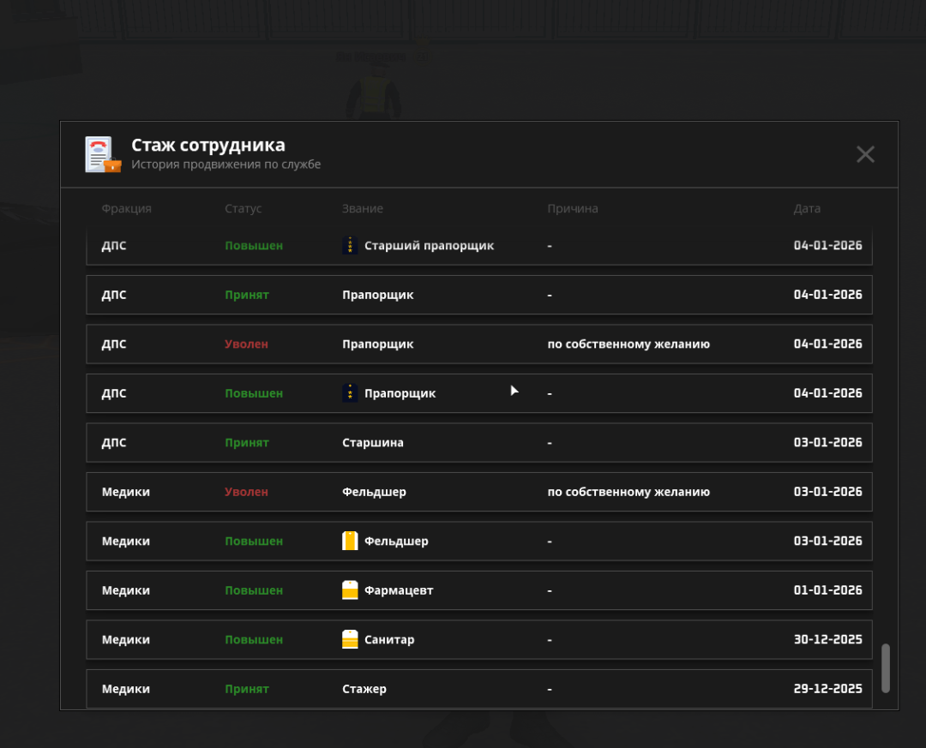Click the Статус column header
926x748 pixels.
click(243, 209)
